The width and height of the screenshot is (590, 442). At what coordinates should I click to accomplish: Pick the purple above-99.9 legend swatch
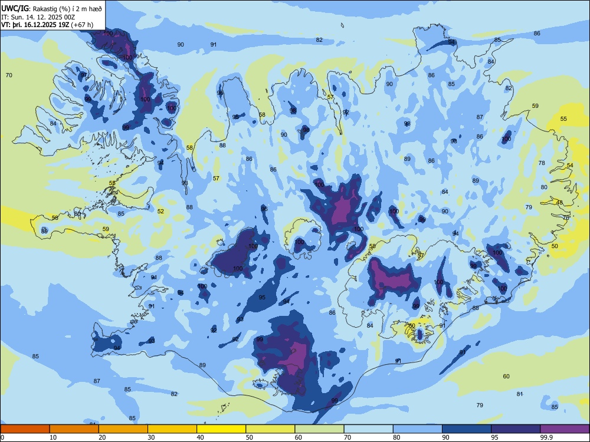[565, 429]
